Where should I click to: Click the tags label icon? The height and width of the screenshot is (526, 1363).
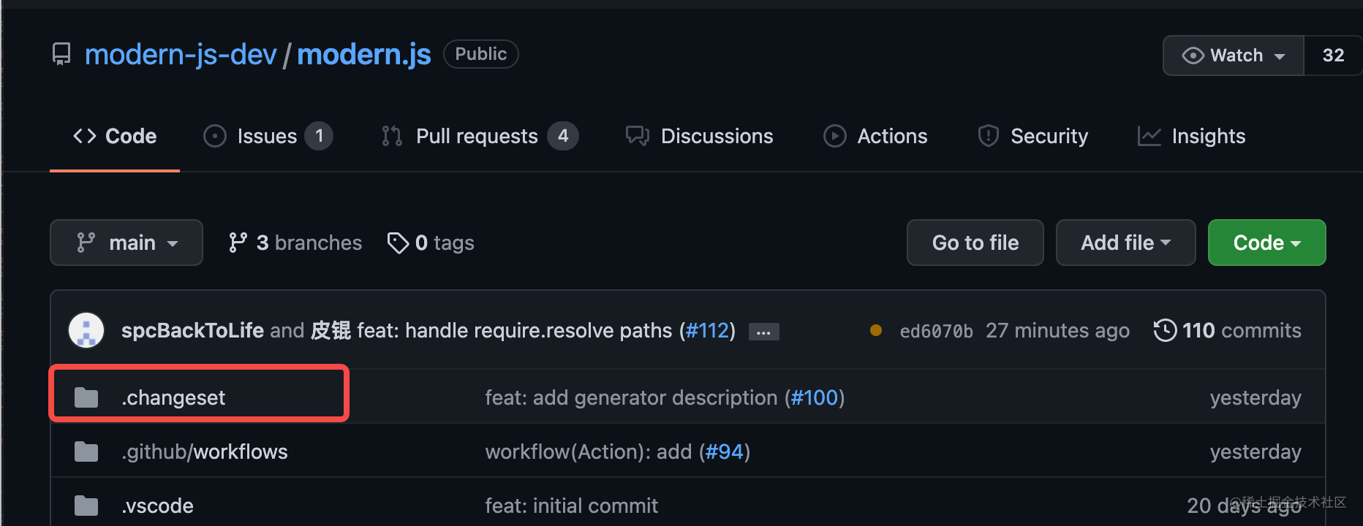click(x=398, y=243)
